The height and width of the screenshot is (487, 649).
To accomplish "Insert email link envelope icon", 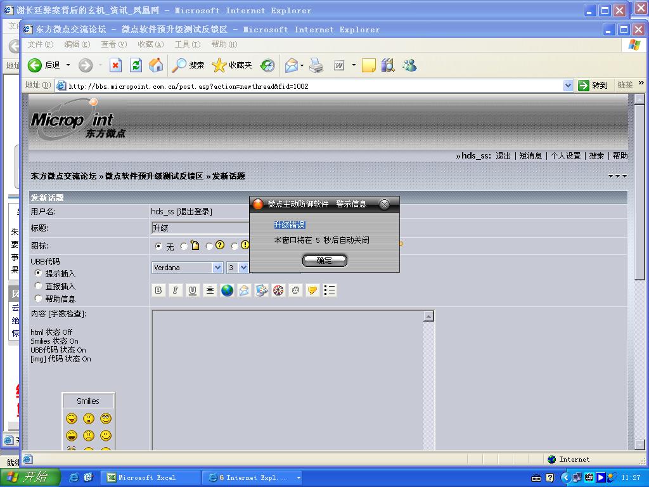I will (244, 290).
